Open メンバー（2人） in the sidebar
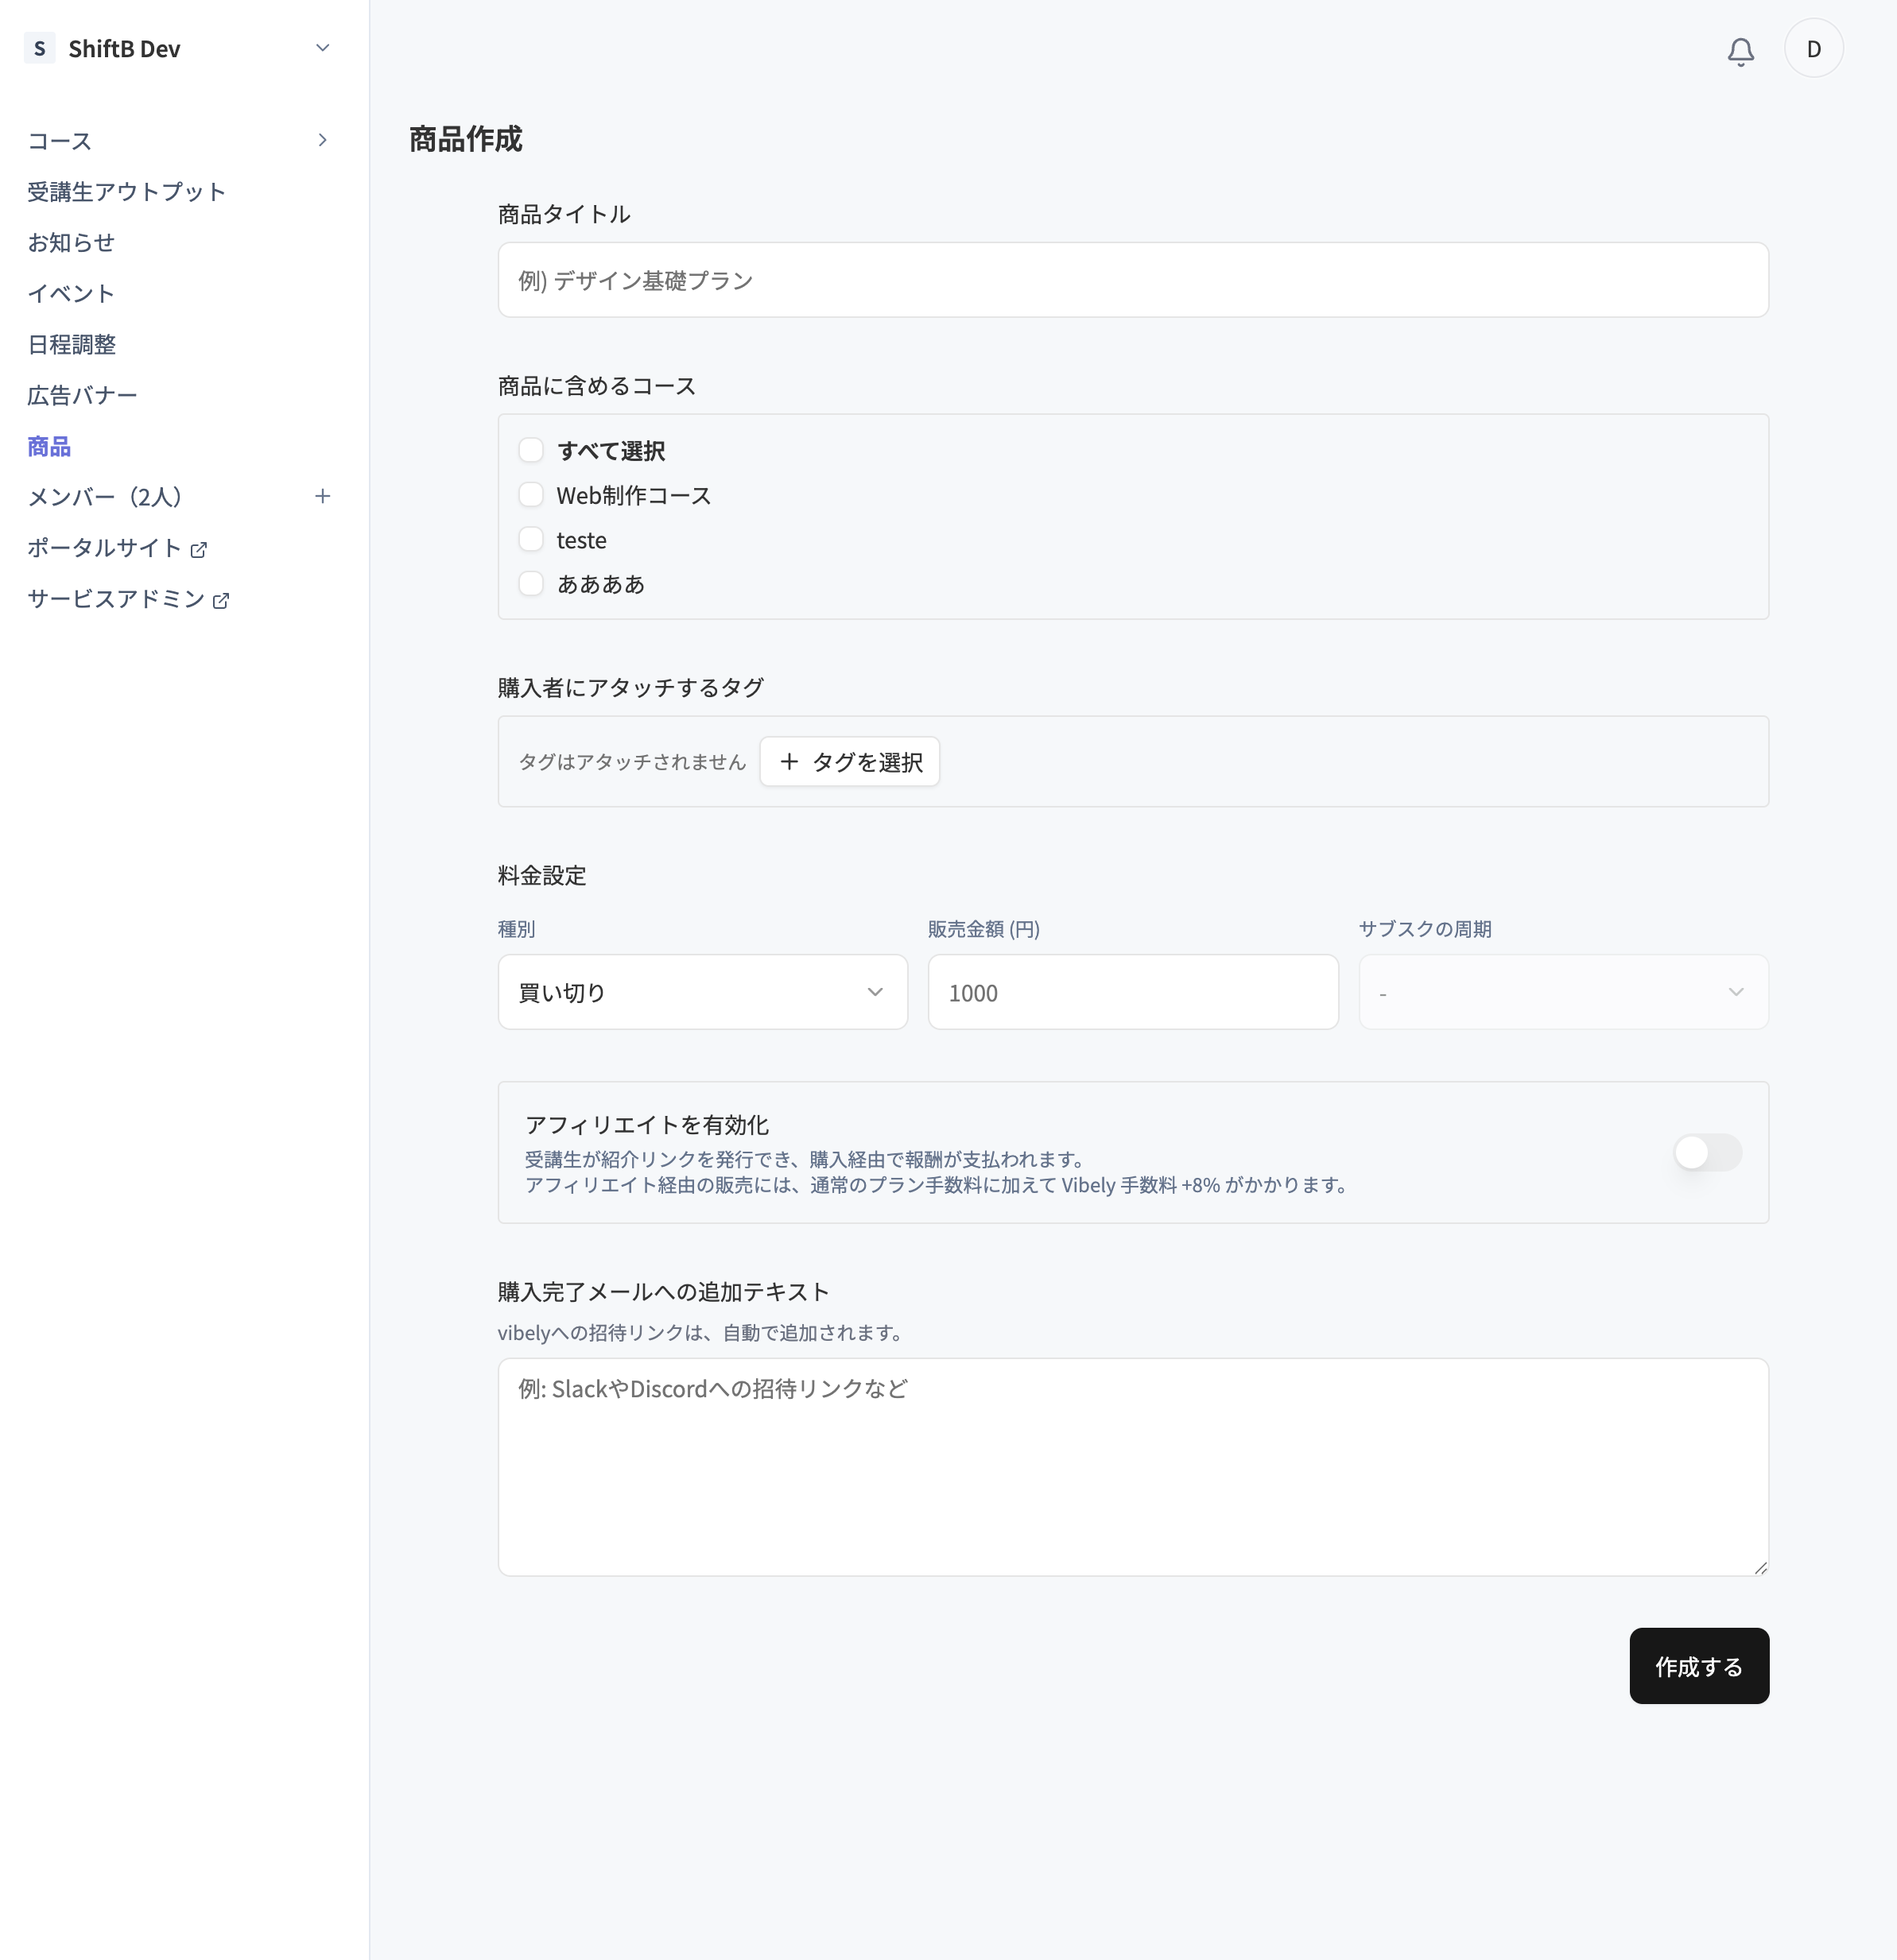 point(104,497)
